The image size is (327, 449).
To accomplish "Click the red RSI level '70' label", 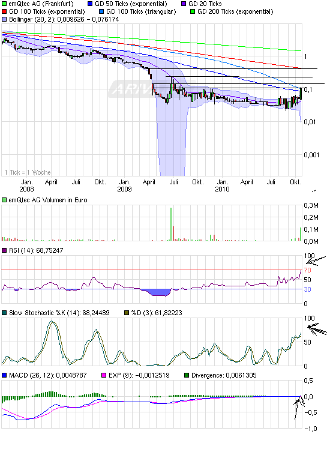I will pyautogui.click(x=307, y=270).
